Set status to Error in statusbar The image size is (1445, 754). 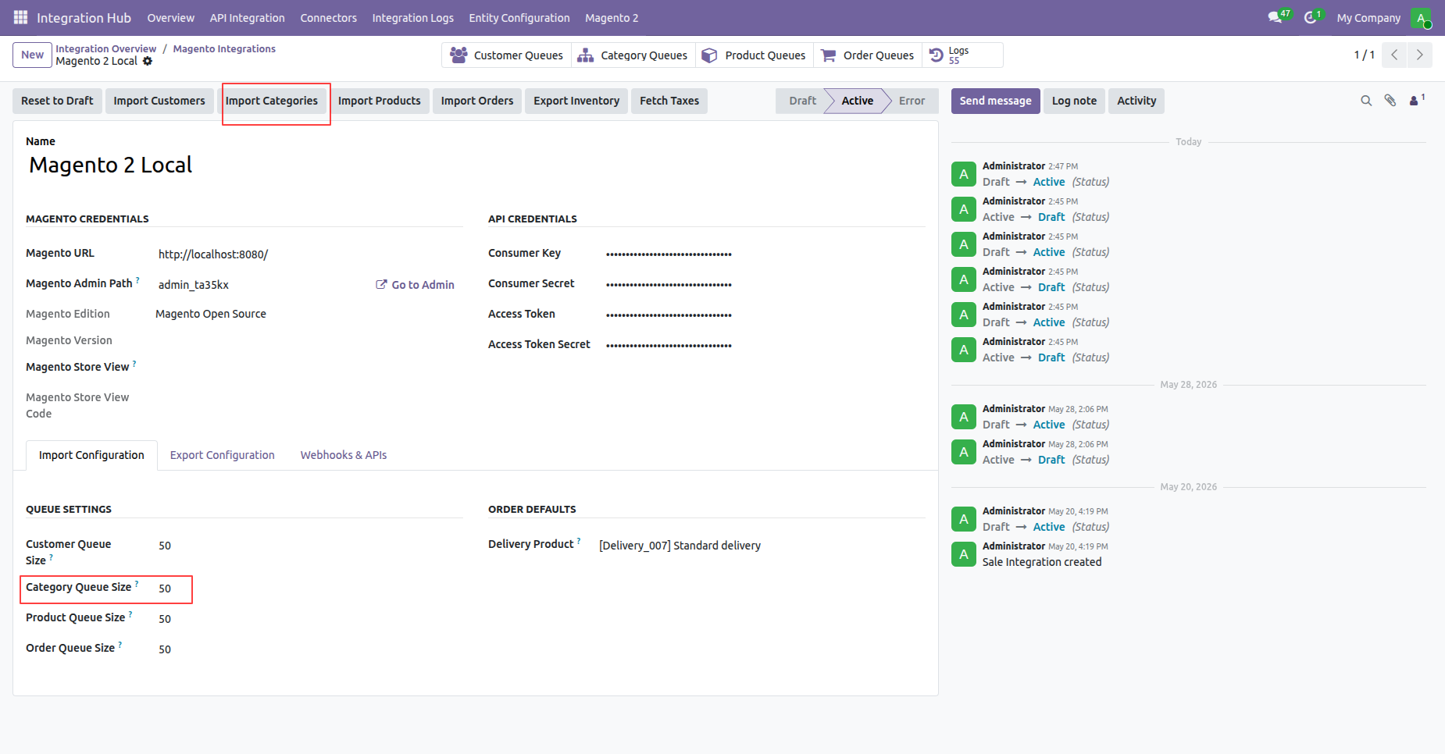point(912,101)
